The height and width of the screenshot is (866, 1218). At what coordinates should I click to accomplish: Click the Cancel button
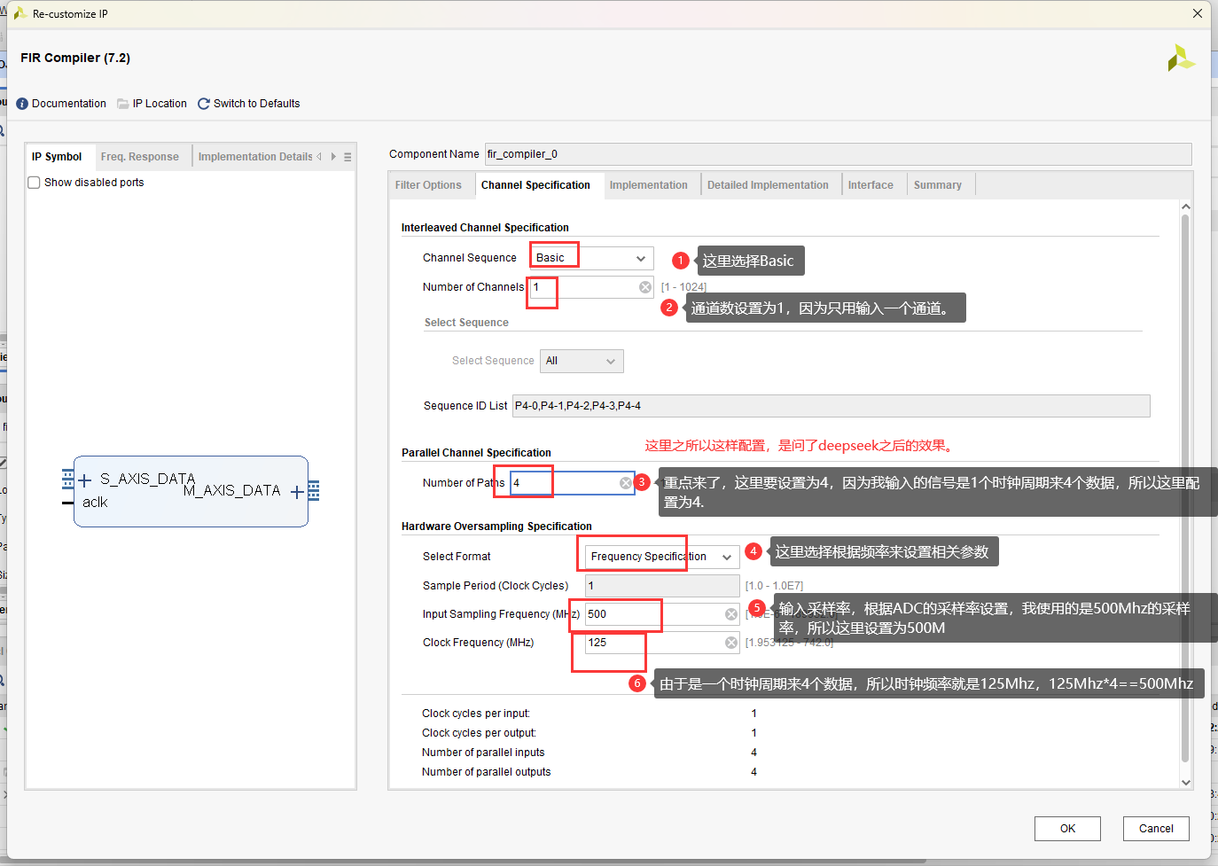pyautogui.click(x=1156, y=829)
